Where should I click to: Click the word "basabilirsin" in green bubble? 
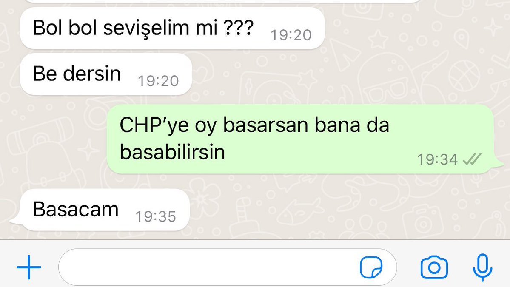click(172, 152)
